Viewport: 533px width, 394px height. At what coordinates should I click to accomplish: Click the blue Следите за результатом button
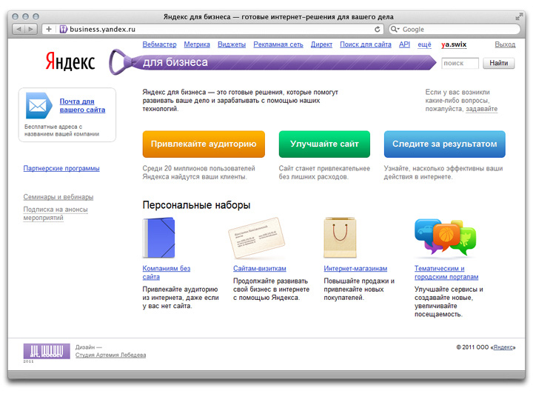444,144
